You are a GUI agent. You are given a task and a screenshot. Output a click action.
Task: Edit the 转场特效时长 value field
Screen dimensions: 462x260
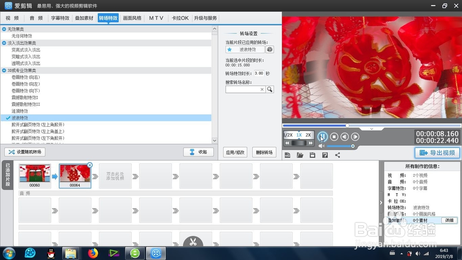(x=259, y=73)
